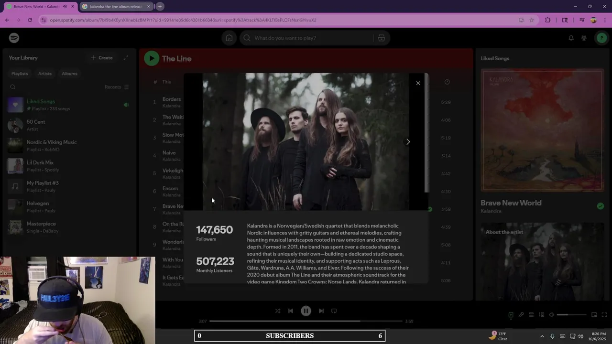Expand Your Library panel
Screen dimensions: 612x344
coord(126,58)
